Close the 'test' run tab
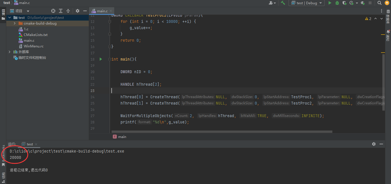 tap(36, 144)
